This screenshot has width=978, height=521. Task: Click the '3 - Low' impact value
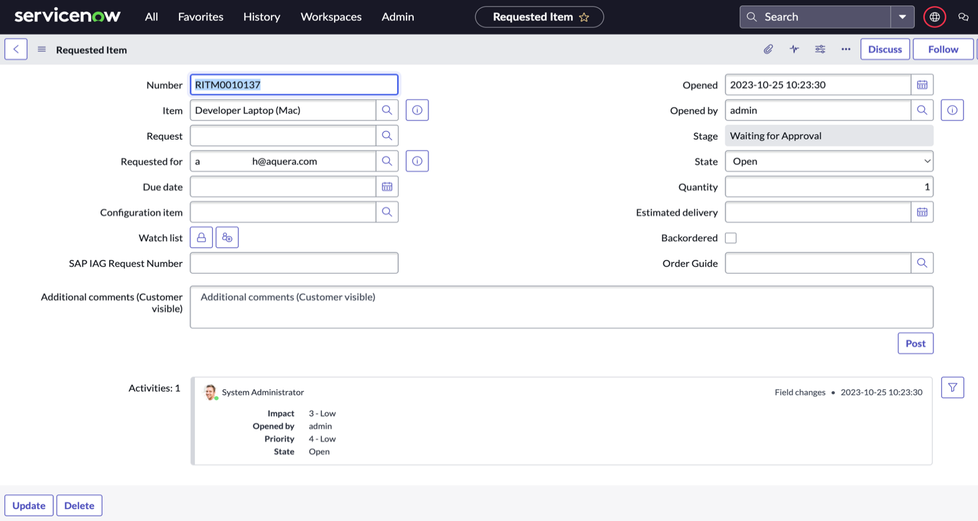point(322,413)
